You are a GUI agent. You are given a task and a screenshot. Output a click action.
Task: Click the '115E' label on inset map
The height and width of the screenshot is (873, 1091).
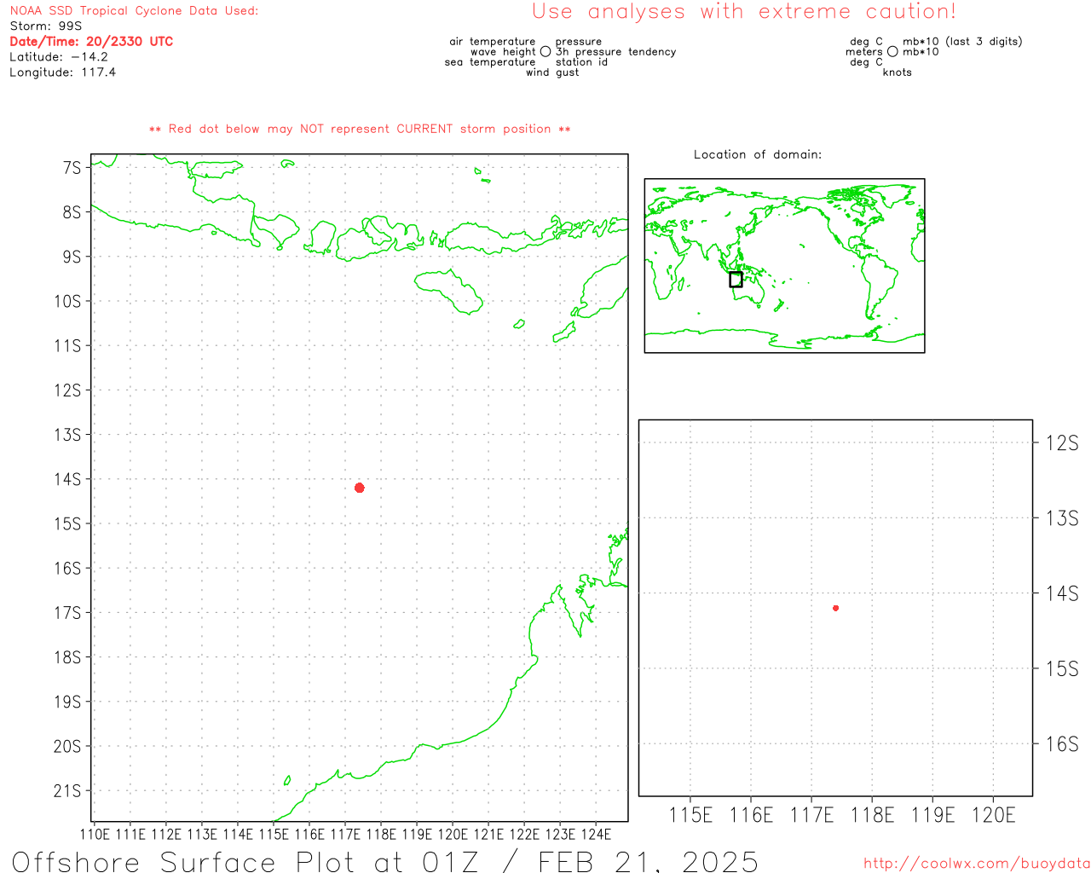point(690,815)
